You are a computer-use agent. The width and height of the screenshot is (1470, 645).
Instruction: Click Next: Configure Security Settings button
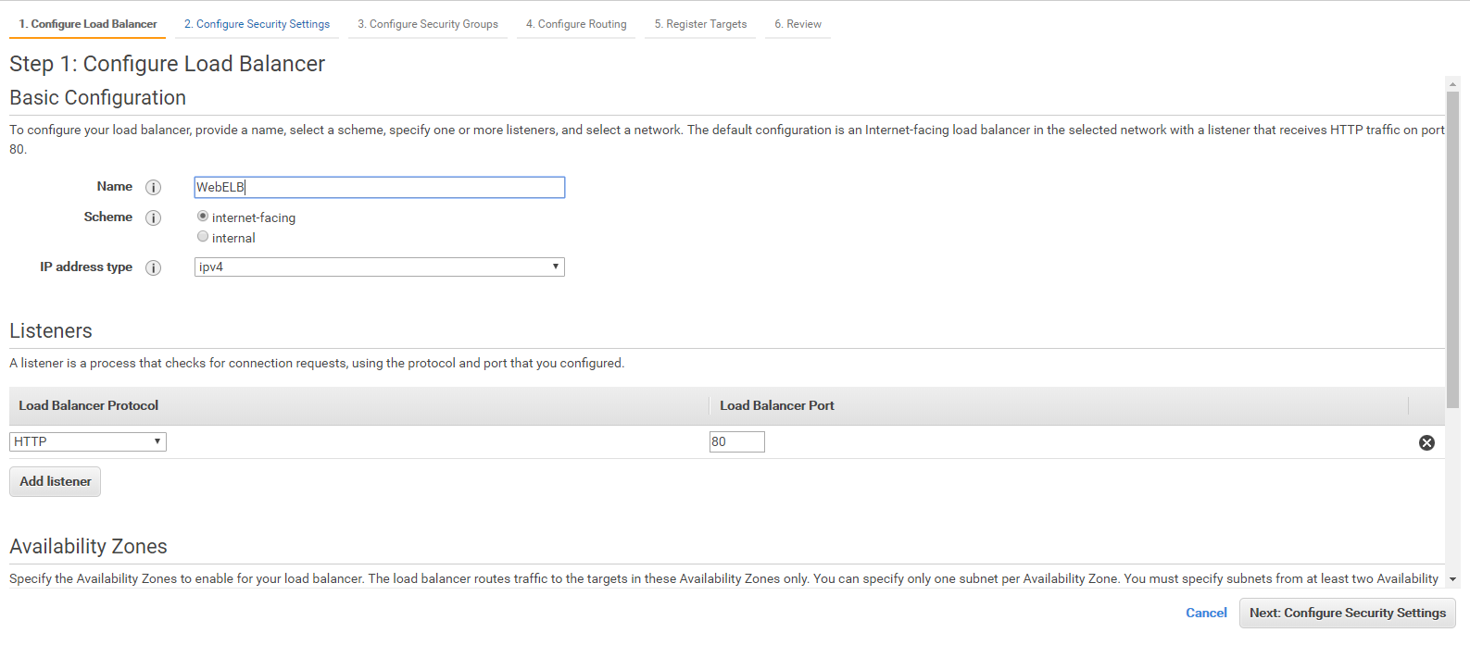[x=1347, y=614]
